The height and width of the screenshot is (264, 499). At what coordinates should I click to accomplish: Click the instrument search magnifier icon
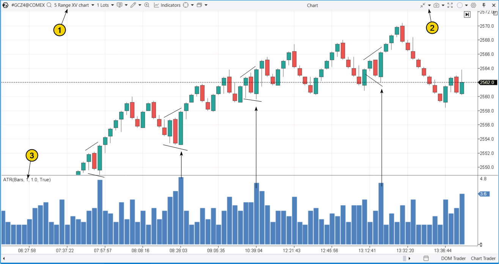click(x=49, y=5)
